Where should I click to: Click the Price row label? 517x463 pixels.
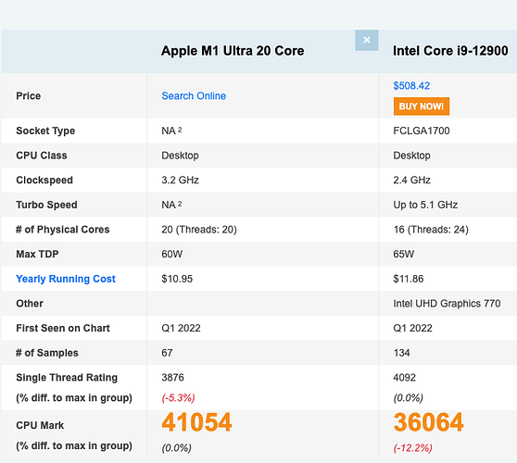click(x=29, y=96)
